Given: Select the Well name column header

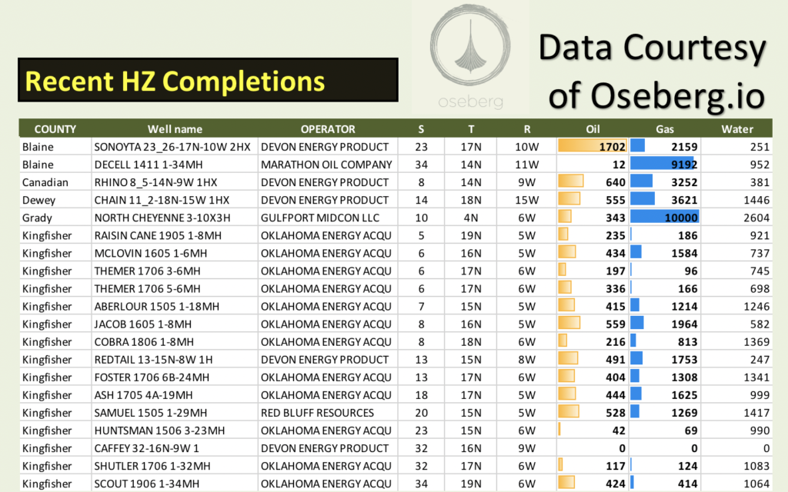Looking at the screenshot, I should 175,129.
